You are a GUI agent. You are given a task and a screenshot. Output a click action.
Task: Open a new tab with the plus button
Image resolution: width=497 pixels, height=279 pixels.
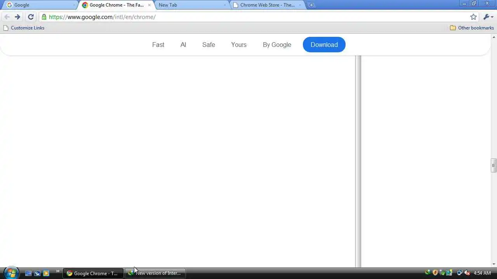point(311,5)
